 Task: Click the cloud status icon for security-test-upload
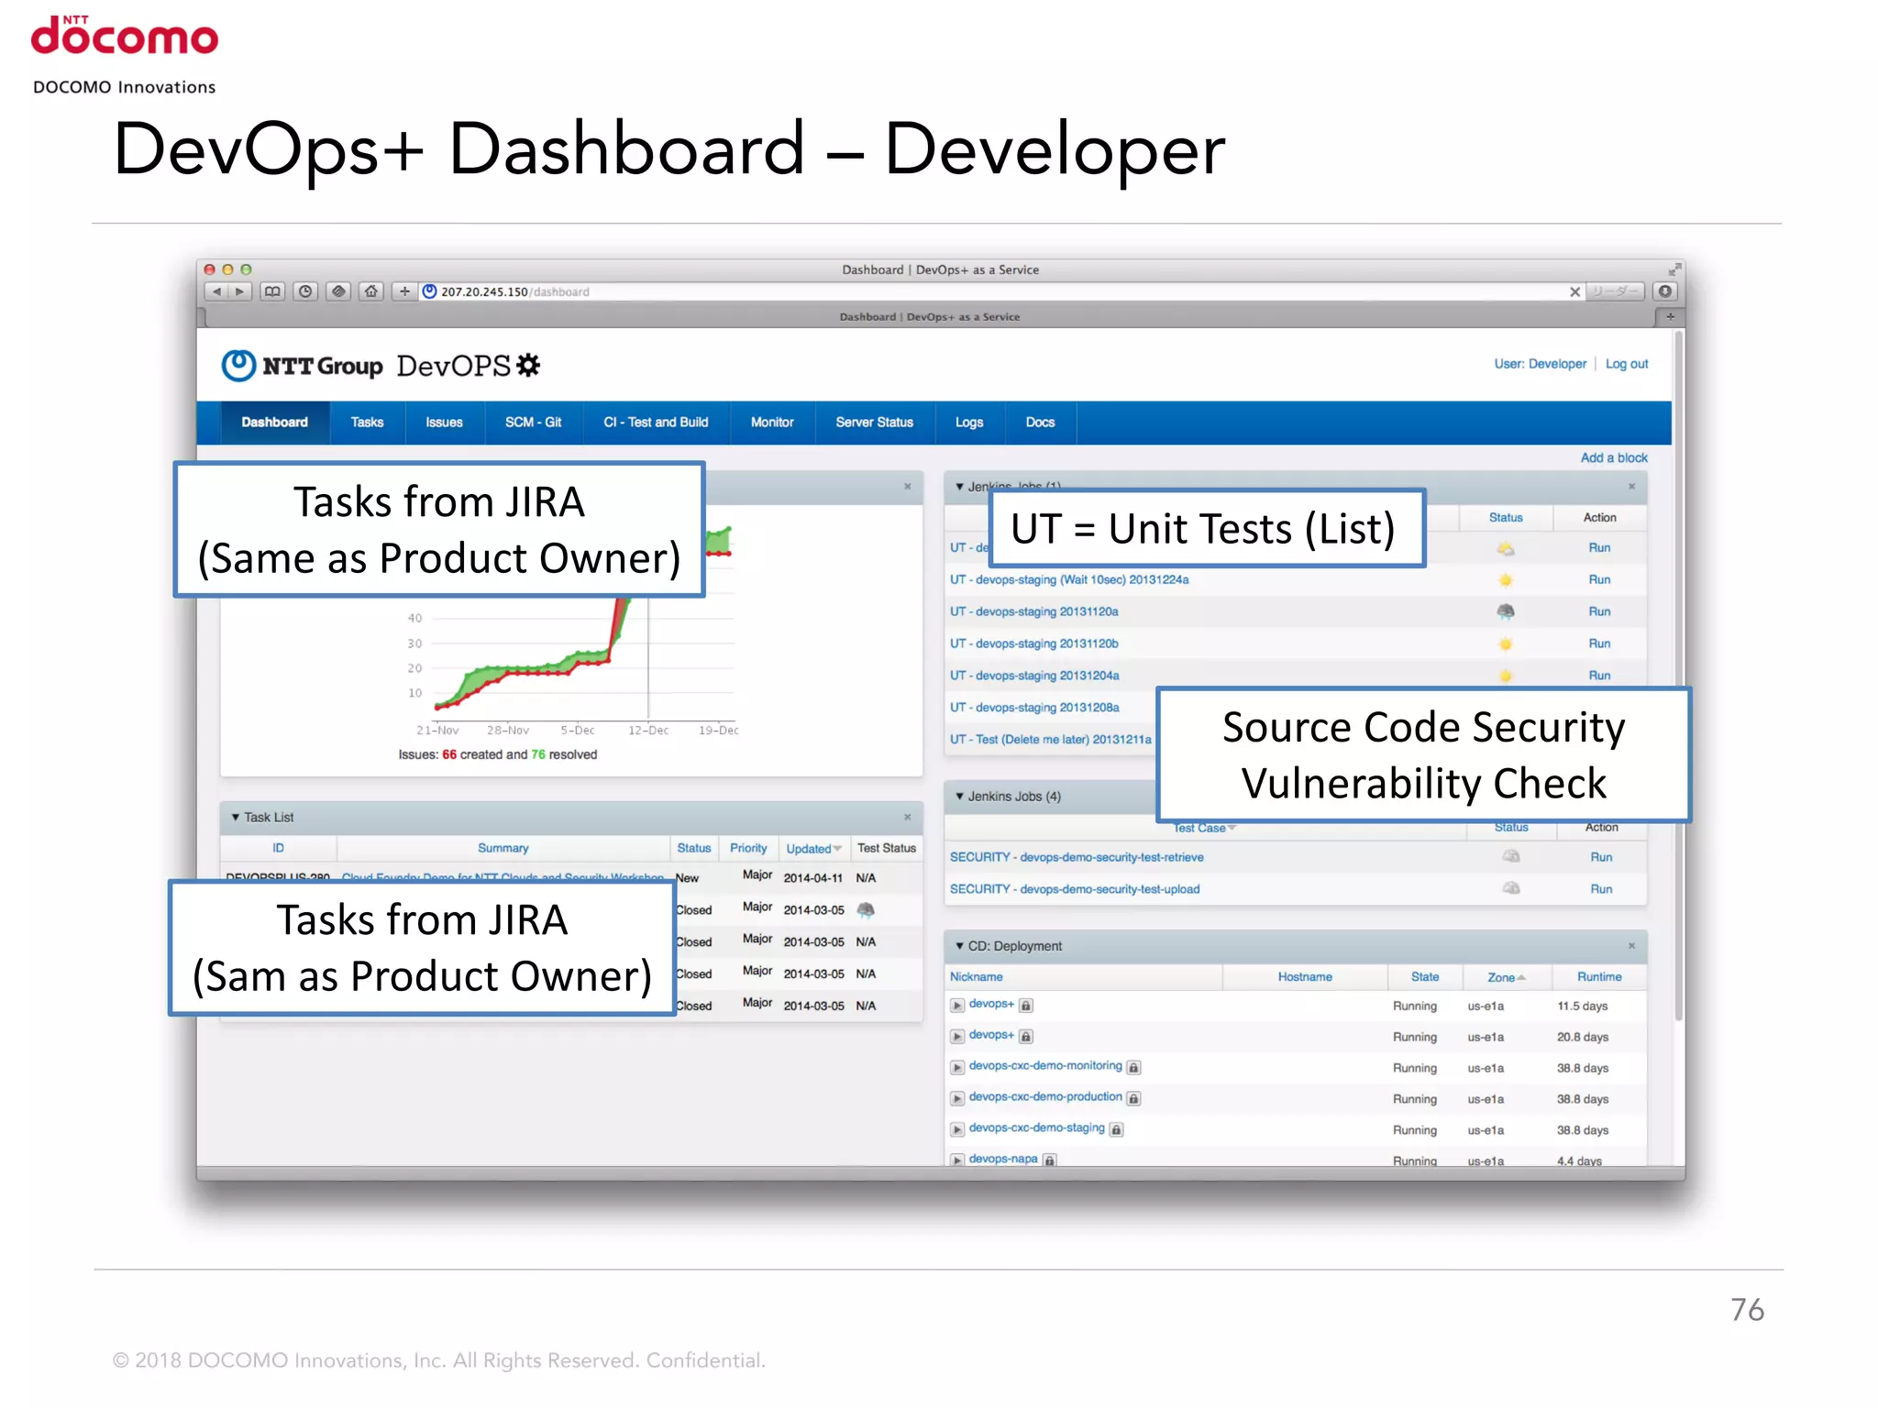1511,888
